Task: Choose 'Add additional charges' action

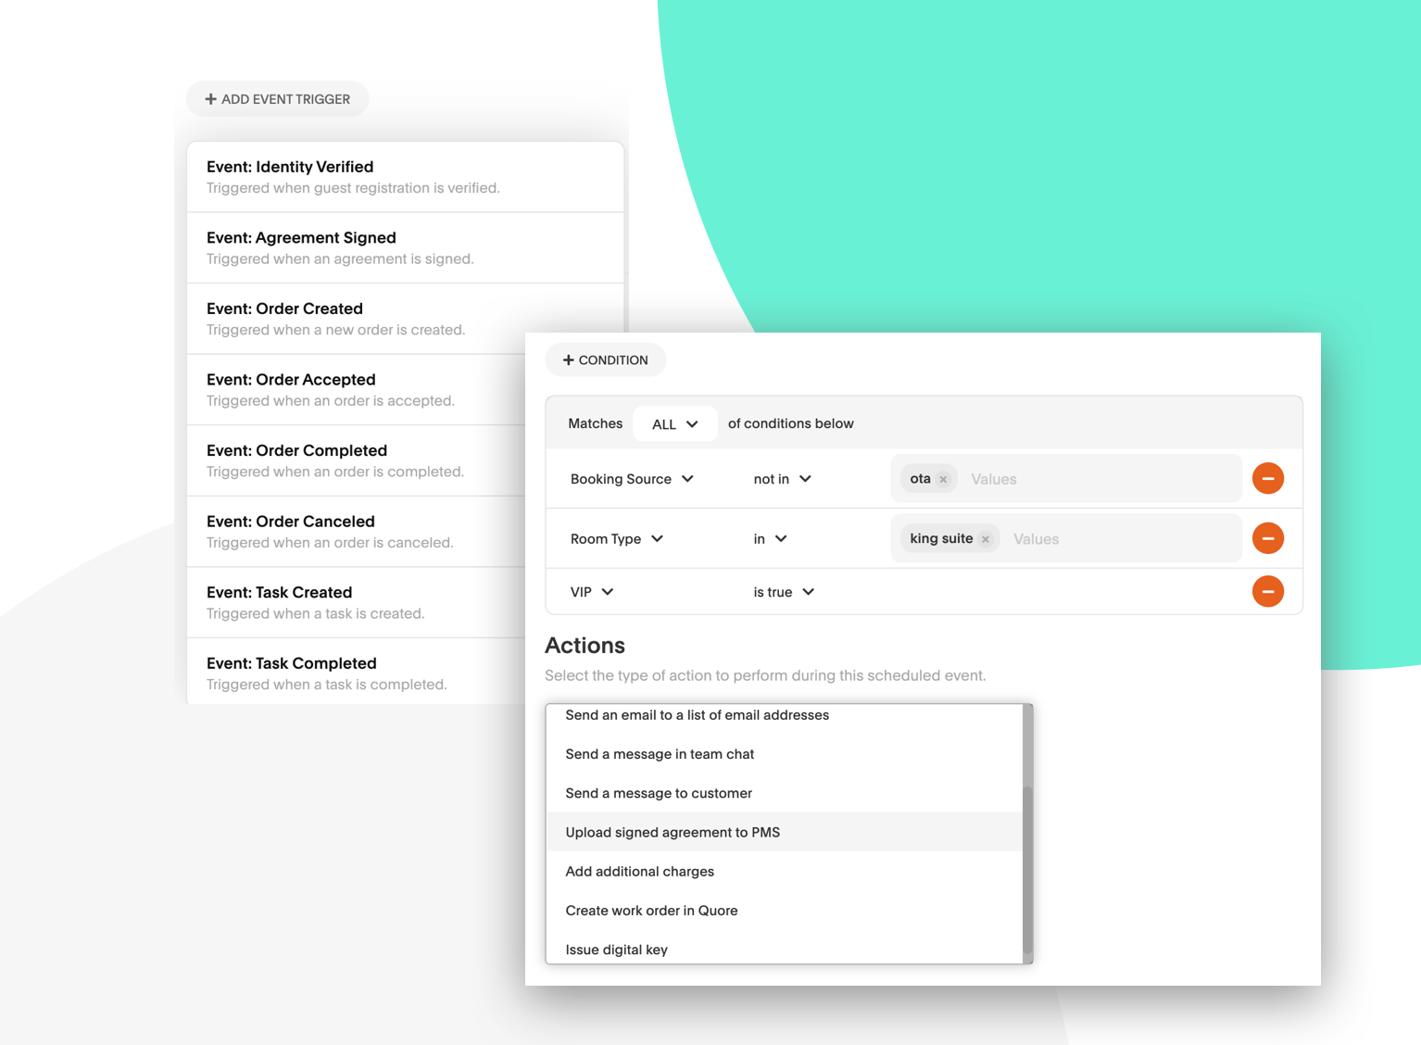Action: point(784,872)
